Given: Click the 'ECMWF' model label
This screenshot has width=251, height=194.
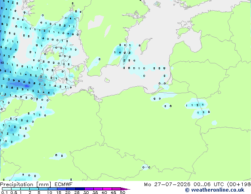Looking at the screenshot, I should pos(64,184).
